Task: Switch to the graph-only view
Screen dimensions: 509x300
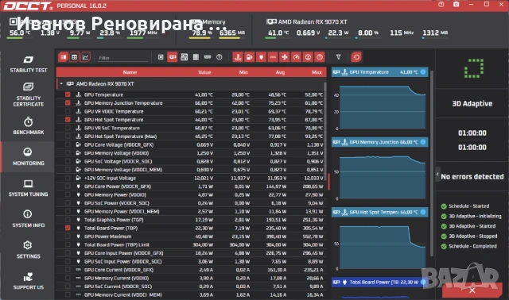Action: tap(85, 57)
